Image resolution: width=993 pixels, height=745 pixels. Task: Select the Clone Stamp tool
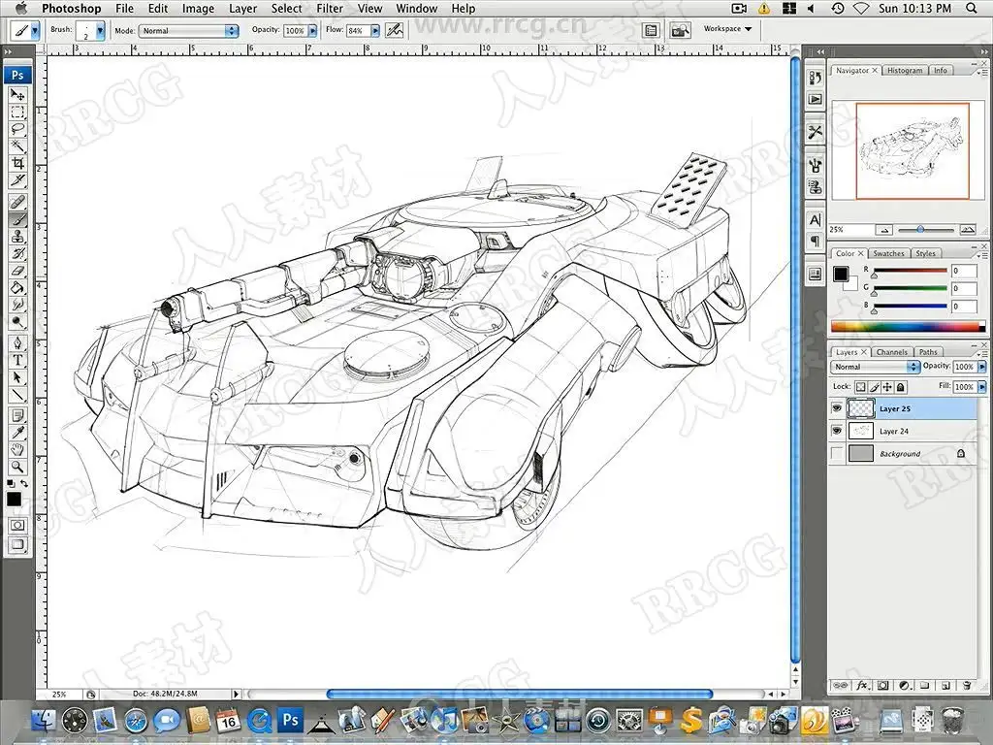click(17, 237)
